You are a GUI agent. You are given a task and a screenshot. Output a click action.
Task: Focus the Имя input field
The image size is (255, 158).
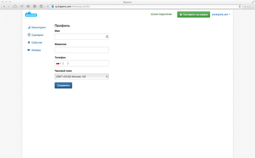[x=82, y=37]
